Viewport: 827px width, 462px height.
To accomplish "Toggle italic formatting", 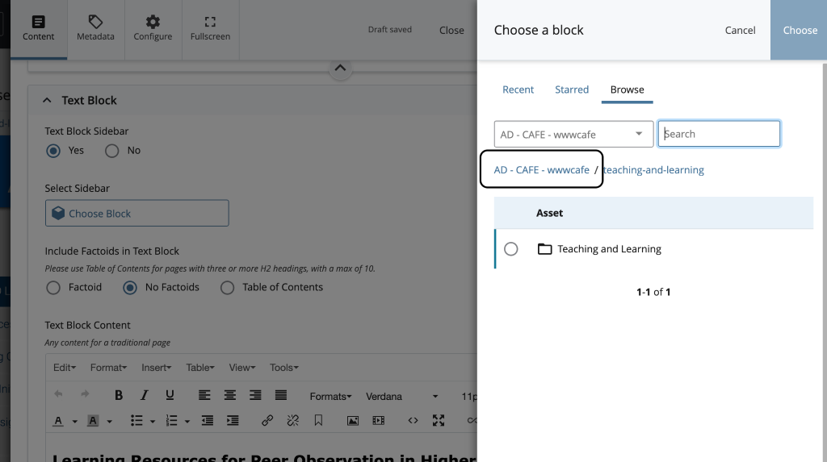I will [x=144, y=395].
